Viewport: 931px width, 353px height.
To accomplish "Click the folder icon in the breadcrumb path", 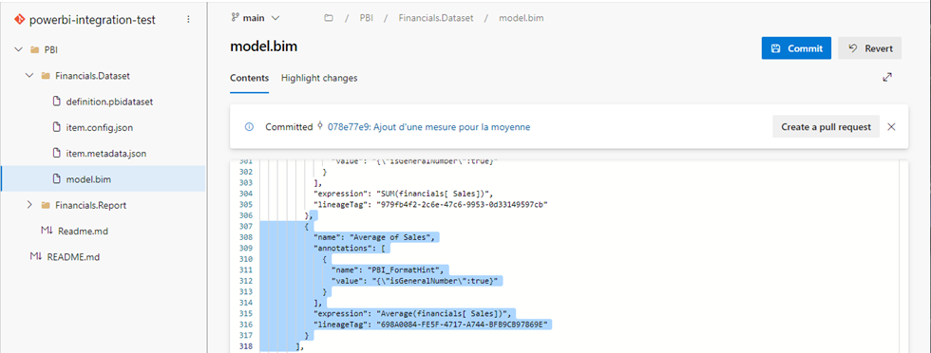I will [328, 18].
